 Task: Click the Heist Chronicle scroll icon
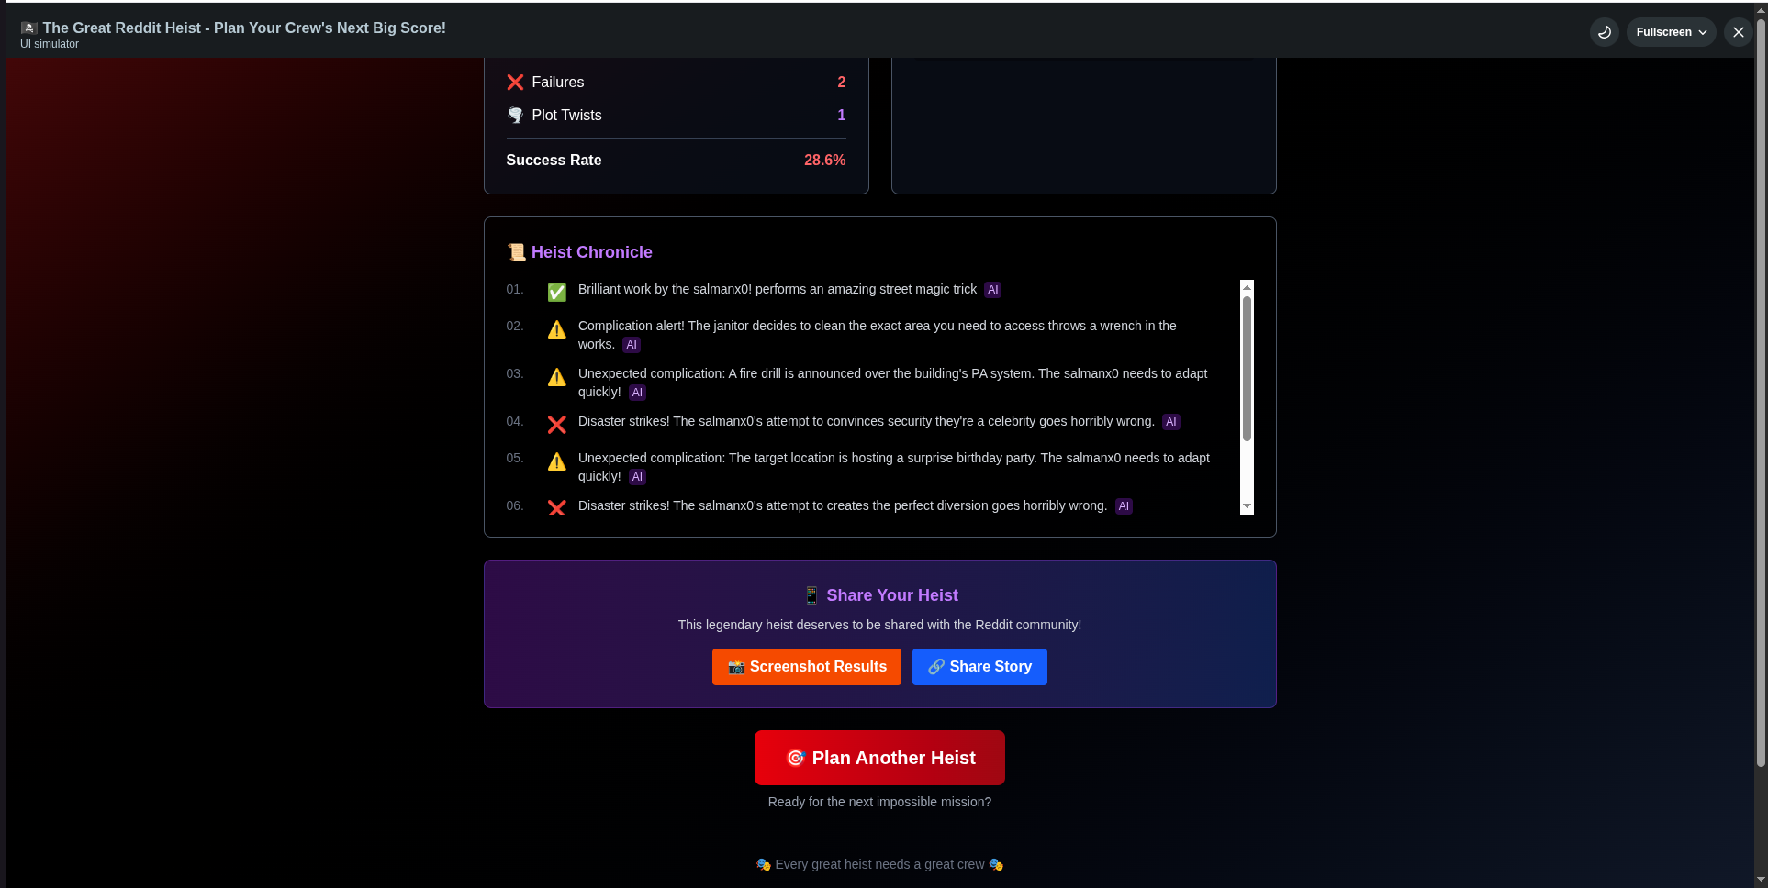pyautogui.click(x=516, y=252)
